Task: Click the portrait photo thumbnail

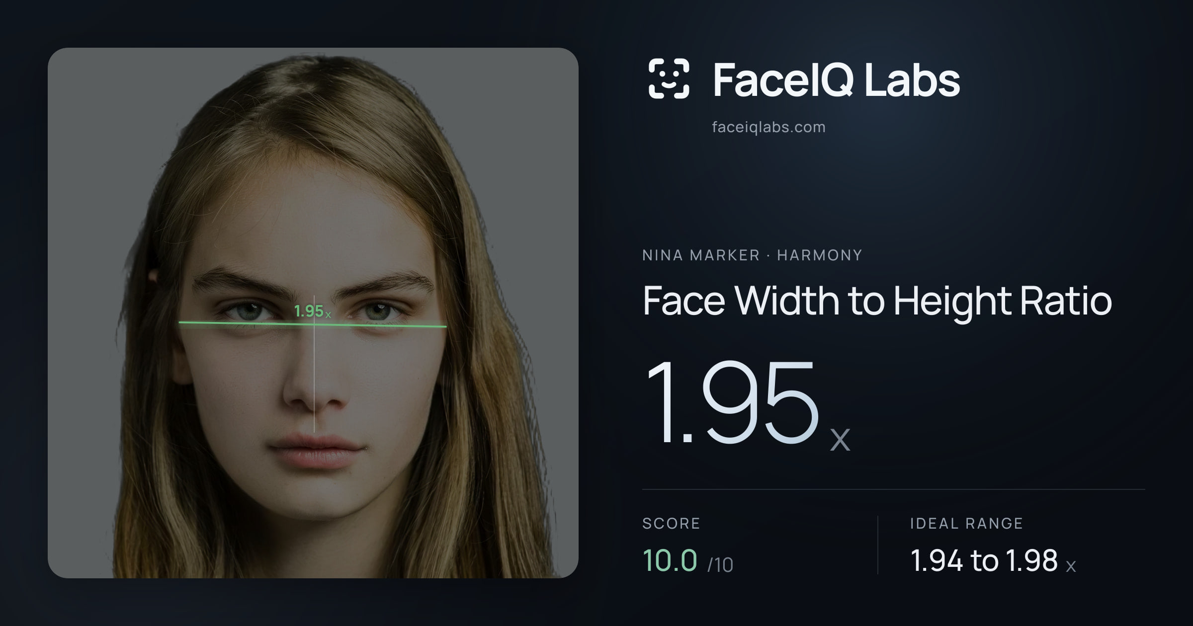Action: [313, 313]
